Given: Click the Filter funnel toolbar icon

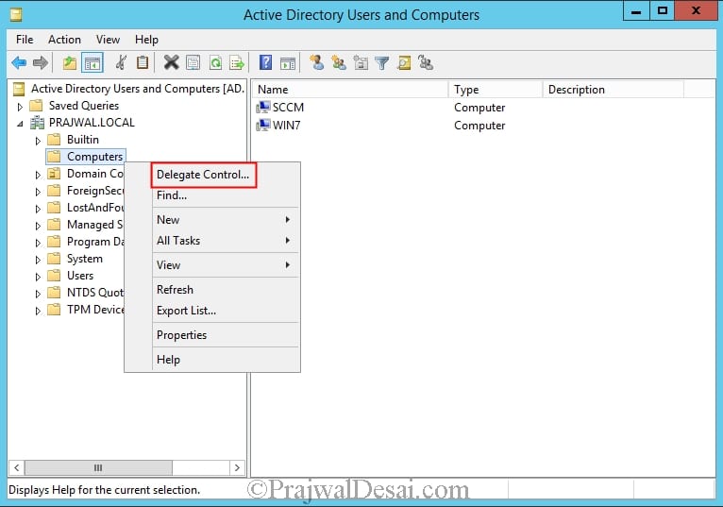Looking at the screenshot, I should [x=381, y=62].
